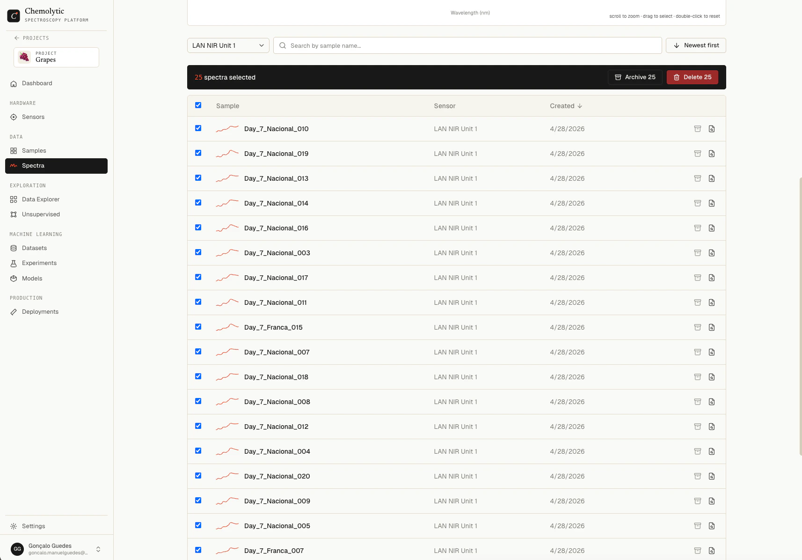The height and width of the screenshot is (560, 802).
Task: Open file details icon for Day_7_Nacional_020
Action: (x=712, y=476)
